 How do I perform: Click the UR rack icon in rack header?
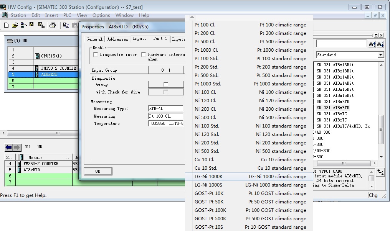click(x=10, y=41)
